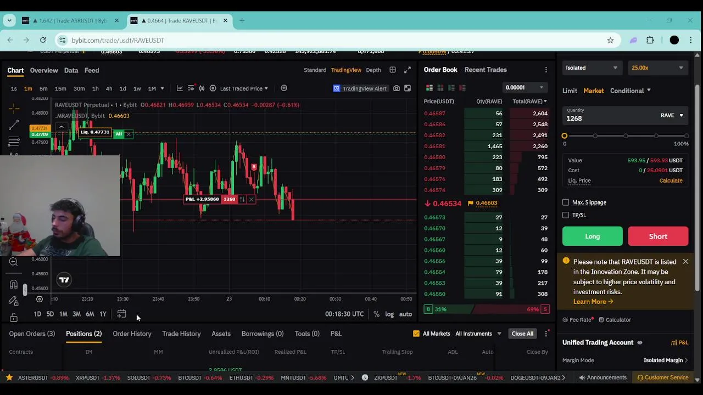Toggle logarithmic scale on chart
The height and width of the screenshot is (395, 703).
389,314
